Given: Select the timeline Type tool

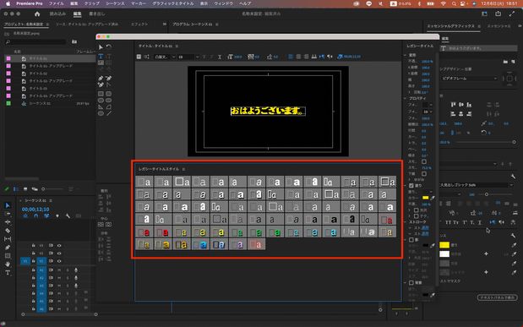Looking at the screenshot, I should [x=8, y=273].
